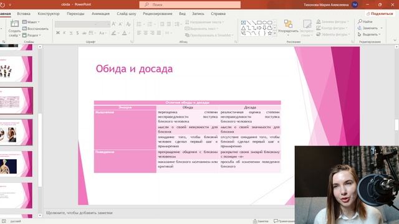Toggle the Заметки notes button in status bar
The width and height of the screenshot is (399, 224).
(261, 222)
